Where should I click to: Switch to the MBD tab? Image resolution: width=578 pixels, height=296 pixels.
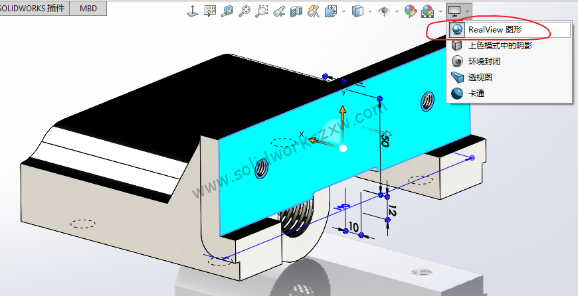(88, 8)
